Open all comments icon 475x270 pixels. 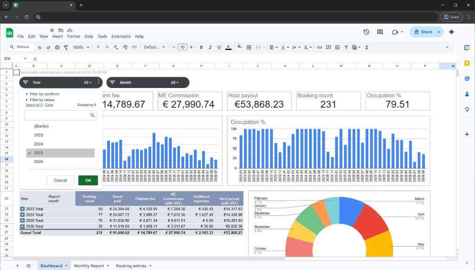click(380, 32)
